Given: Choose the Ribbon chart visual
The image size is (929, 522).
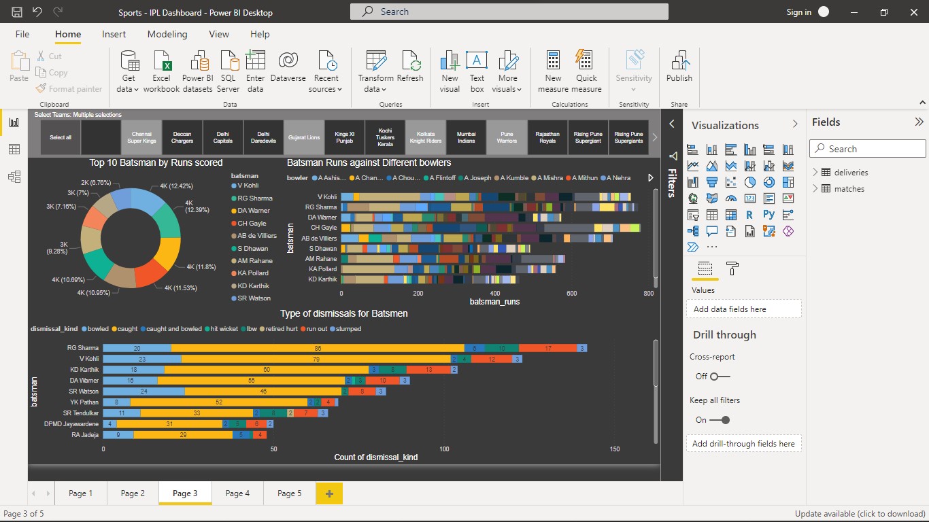Looking at the screenshot, I should (x=788, y=166).
